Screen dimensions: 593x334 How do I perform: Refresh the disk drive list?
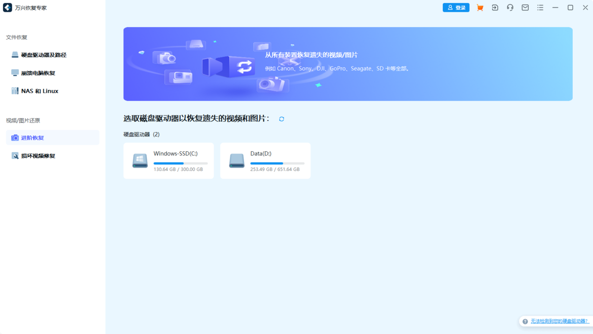pyautogui.click(x=281, y=119)
